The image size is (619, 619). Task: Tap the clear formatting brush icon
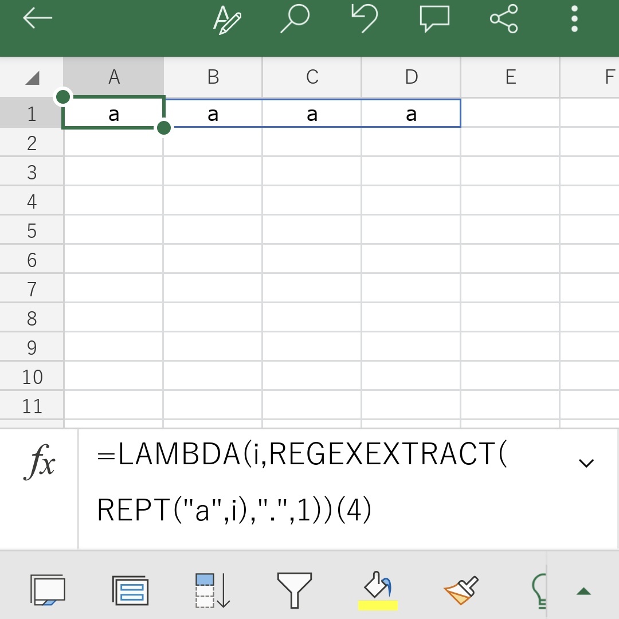[x=461, y=590]
